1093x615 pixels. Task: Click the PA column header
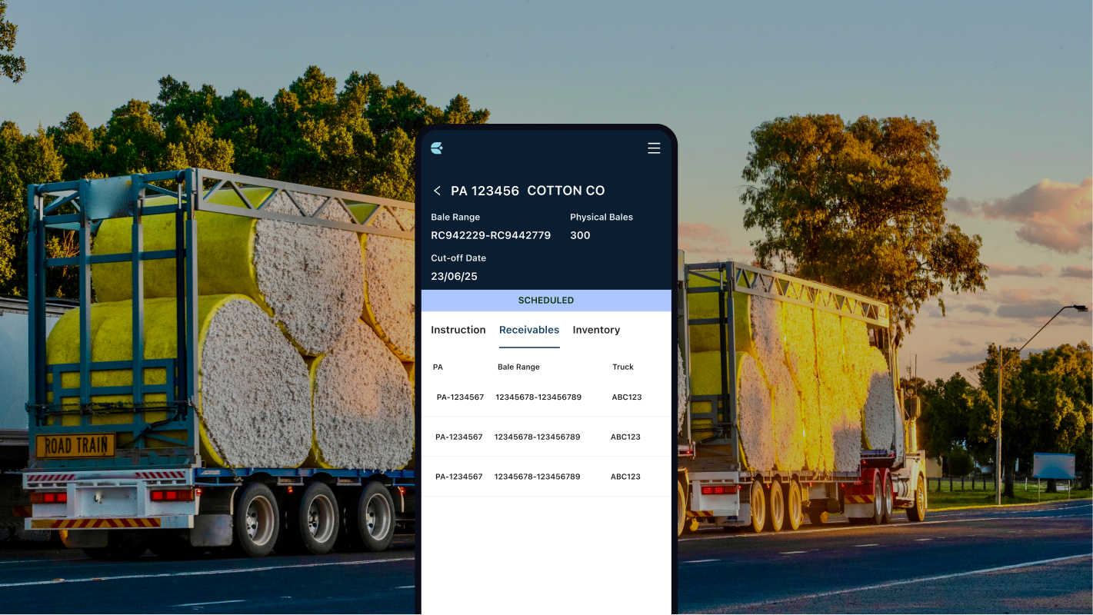[x=438, y=367]
